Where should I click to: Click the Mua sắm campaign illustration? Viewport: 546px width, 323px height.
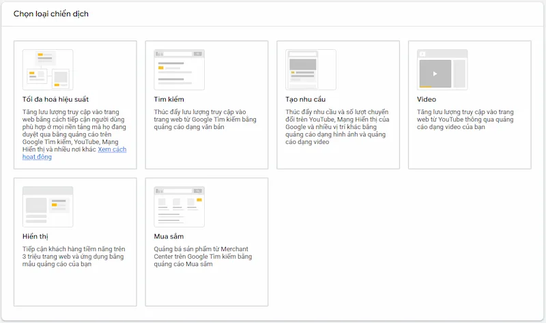click(179, 206)
